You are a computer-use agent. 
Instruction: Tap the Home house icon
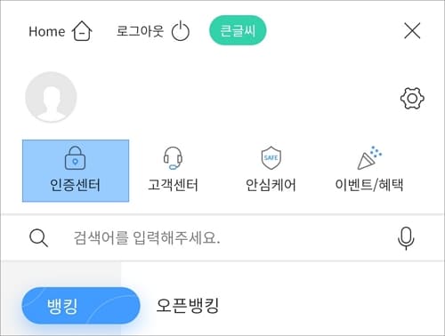pos(82,31)
